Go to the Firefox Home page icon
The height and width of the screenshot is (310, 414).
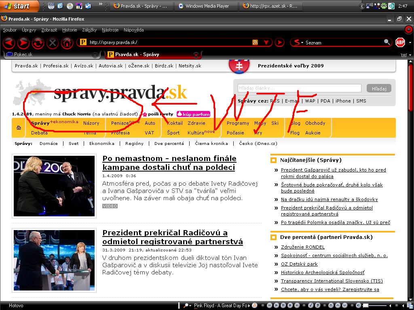click(67, 43)
